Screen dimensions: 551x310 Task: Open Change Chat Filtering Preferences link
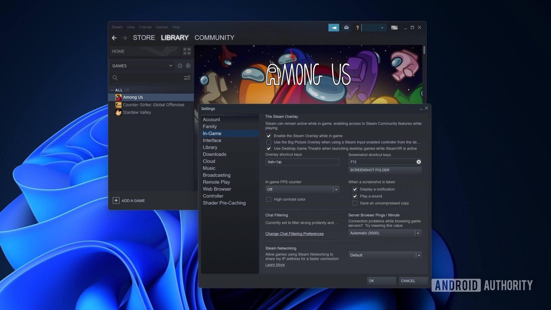294,234
